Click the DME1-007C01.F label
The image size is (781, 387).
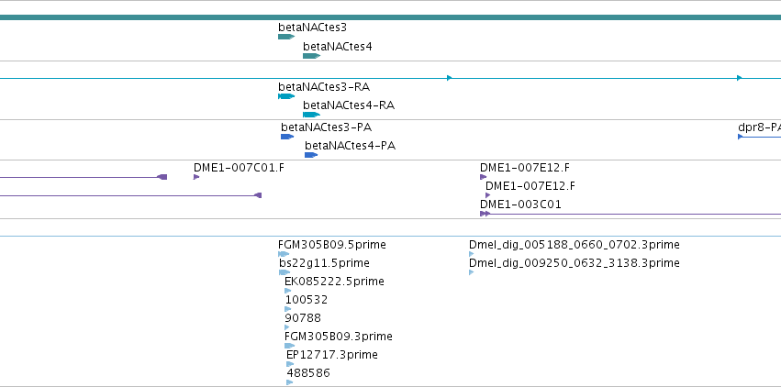pos(240,167)
